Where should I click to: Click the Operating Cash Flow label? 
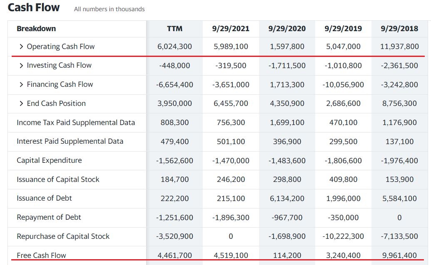click(60, 47)
